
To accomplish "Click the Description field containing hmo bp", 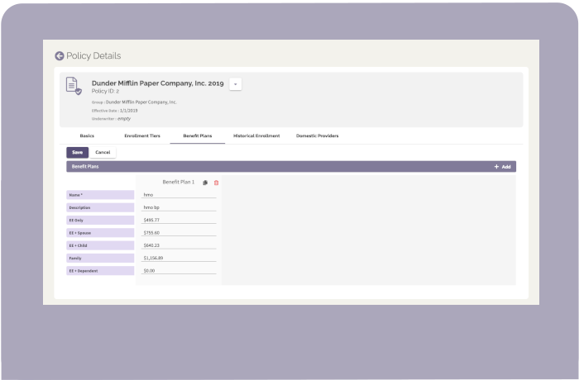I will pos(179,207).
